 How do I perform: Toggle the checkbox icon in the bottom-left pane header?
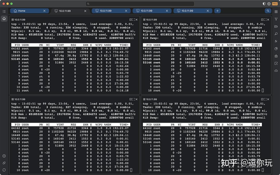click(x=130, y=99)
